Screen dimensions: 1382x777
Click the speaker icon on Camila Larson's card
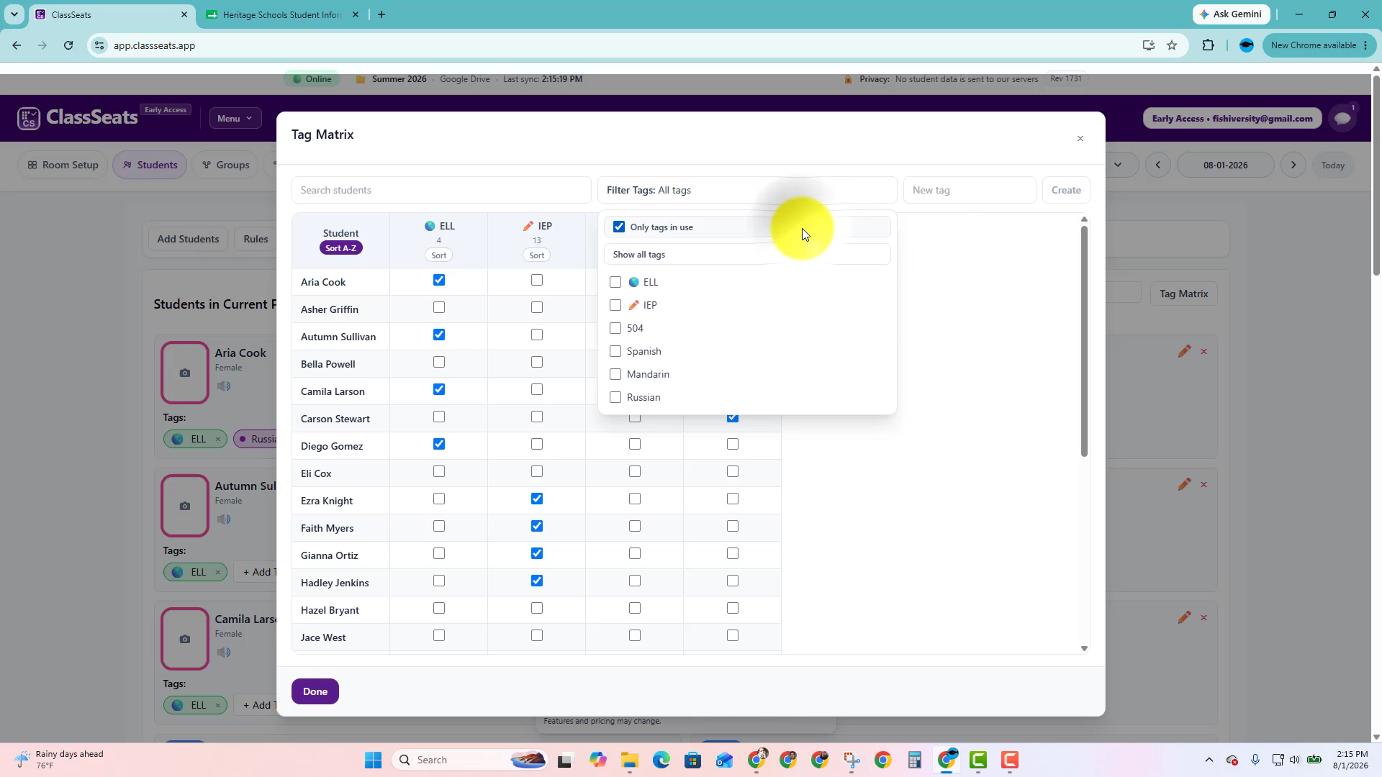(x=224, y=653)
